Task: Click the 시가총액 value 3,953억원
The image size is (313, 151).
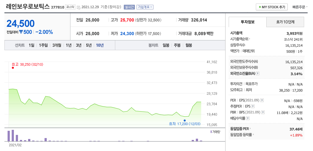Action: [294, 33]
